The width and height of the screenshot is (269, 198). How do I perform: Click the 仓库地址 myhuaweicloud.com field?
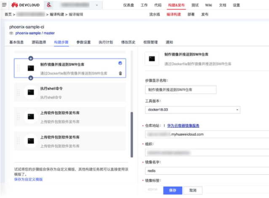coord(207,134)
